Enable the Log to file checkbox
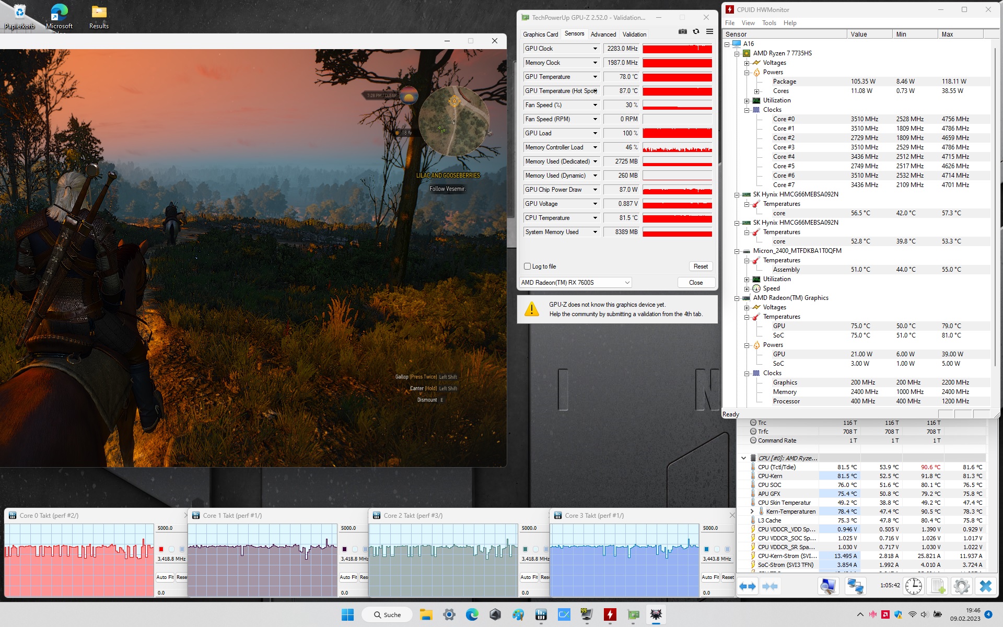 [527, 266]
